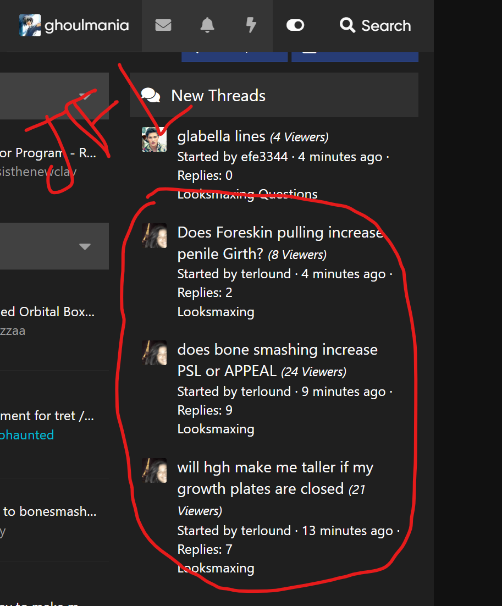Toggle the dark/light style switch
The image size is (502, 606).
295,25
